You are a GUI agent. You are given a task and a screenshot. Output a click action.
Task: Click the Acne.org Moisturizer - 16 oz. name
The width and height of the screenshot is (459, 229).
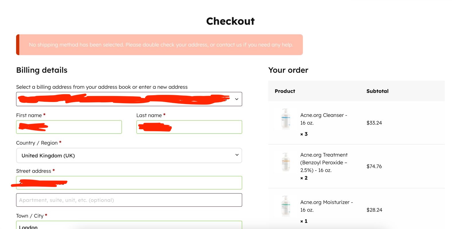coord(326,206)
